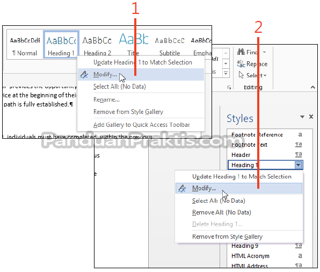Choose Add Gallery to Quick Access Toolbar
320x272 pixels.
pos(141,125)
